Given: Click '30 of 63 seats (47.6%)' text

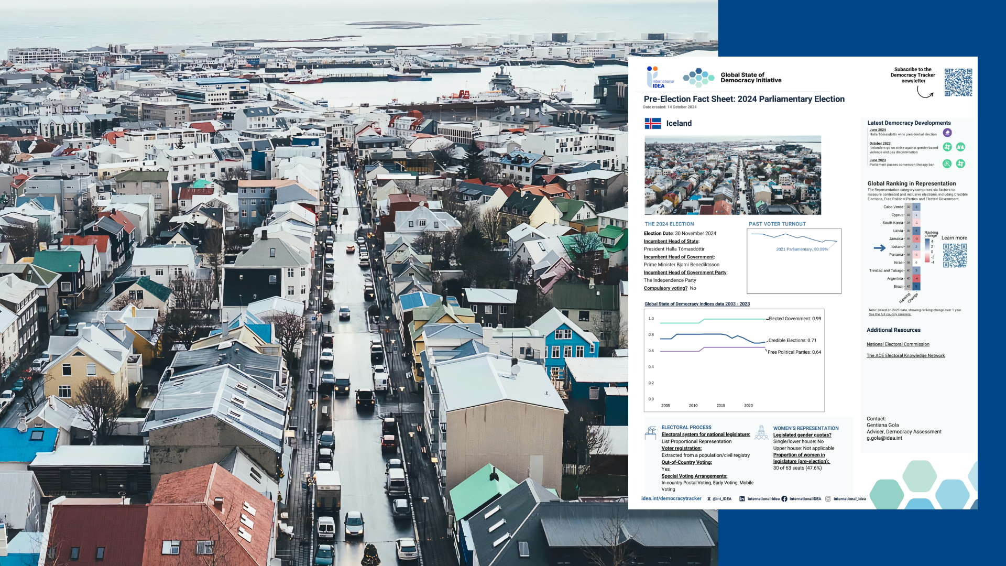Looking at the screenshot, I should click(x=797, y=468).
